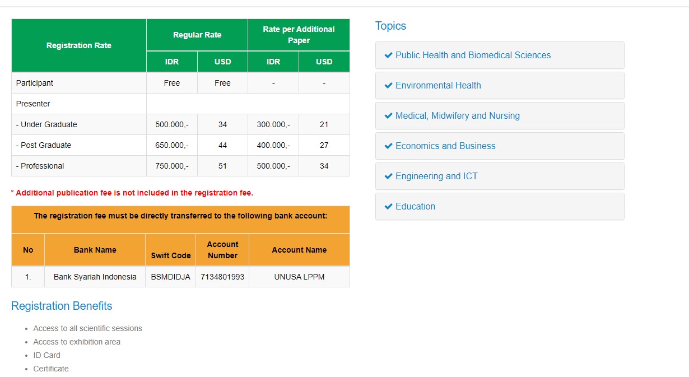Click the UNUSA LPPM account name cell

pyautogui.click(x=299, y=277)
